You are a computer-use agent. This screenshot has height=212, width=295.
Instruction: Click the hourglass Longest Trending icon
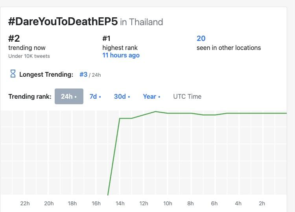[x=13, y=74]
